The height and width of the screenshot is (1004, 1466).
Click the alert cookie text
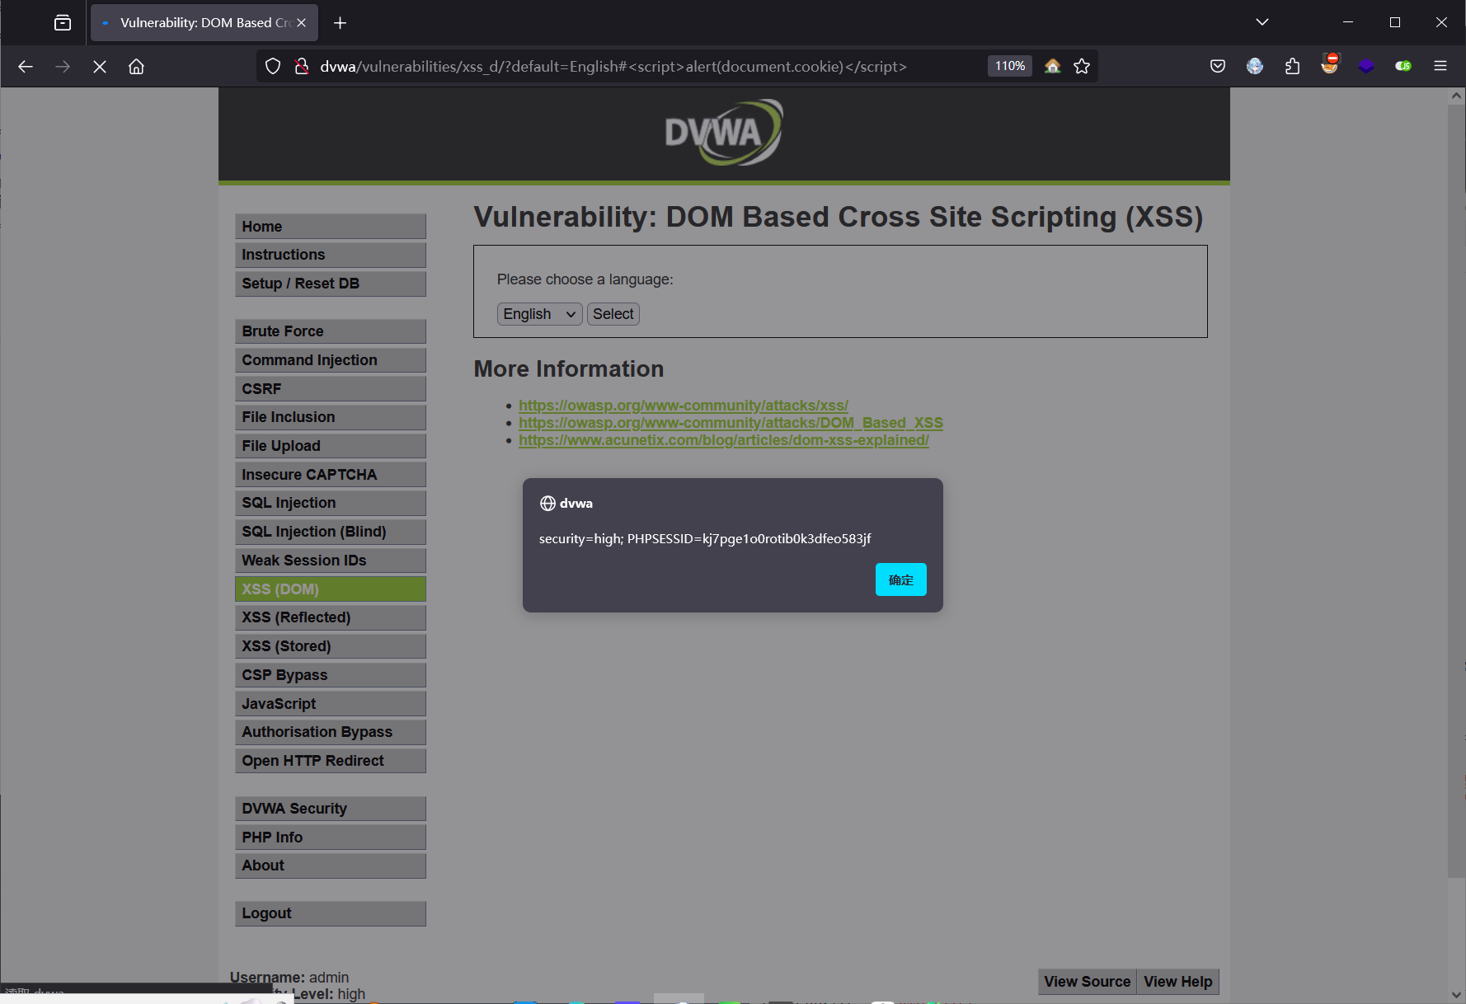(x=705, y=539)
